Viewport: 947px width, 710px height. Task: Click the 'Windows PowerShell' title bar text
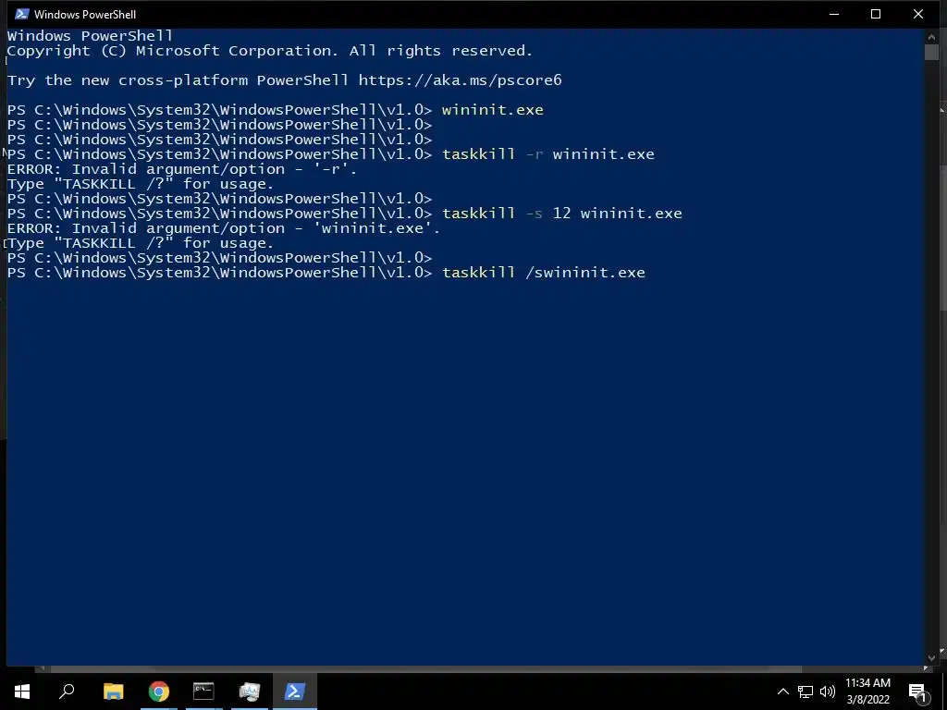pos(84,15)
